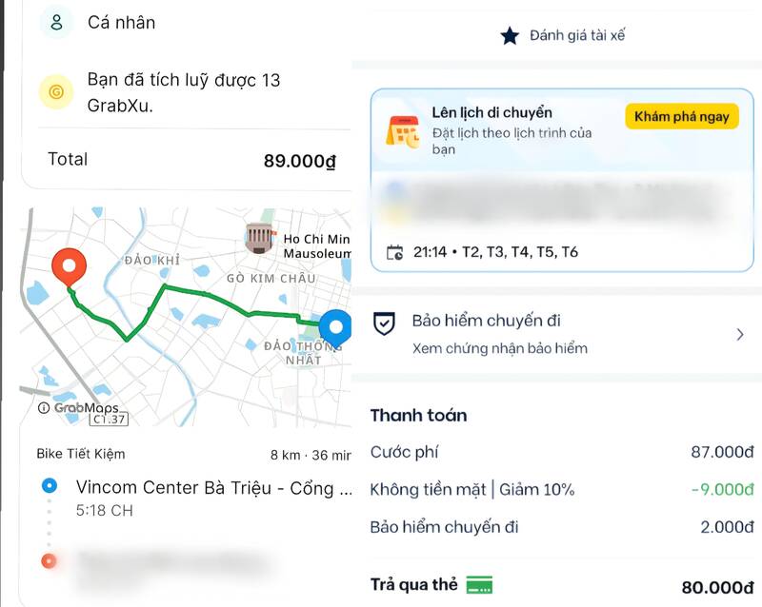Tap the Cá nhân person icon
Image resolution: width=762 pixels, height=607 pixels.
point(56,22)
